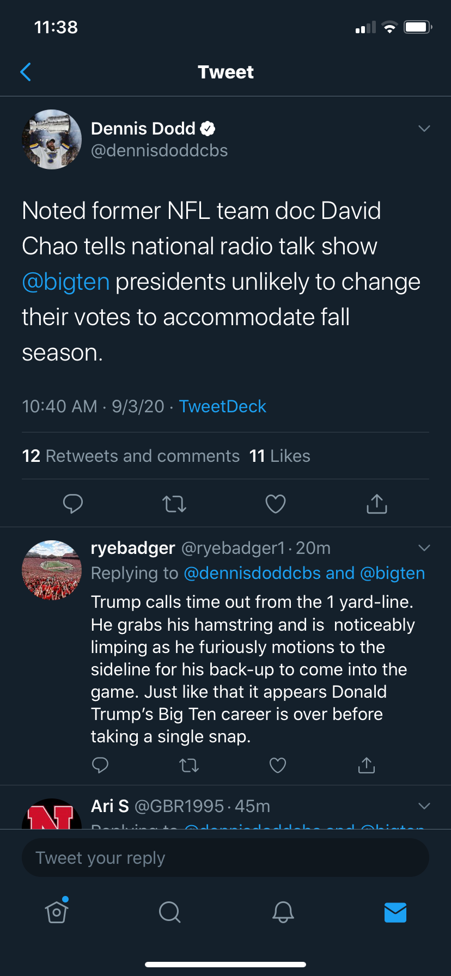The width and height of the screenshot is (451, 976).
Task: Open Dennis Dodd's profile picture
Action: pos(52,139)
